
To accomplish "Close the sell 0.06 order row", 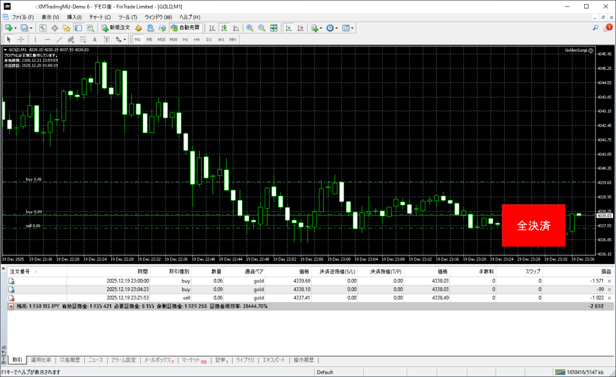I will pos(609,298).
